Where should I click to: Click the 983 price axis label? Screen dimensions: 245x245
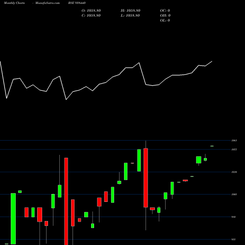234,240
